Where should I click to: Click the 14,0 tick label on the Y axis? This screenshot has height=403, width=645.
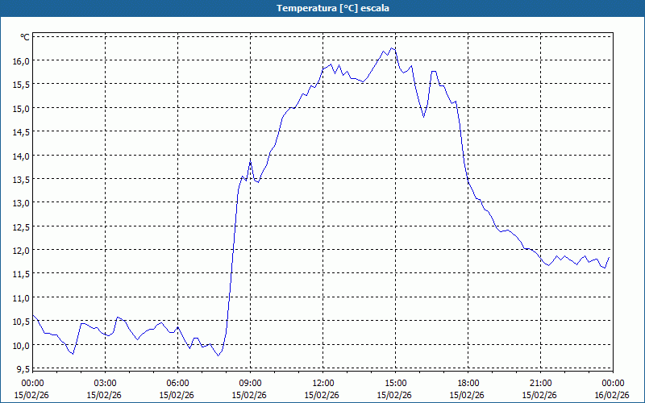(x=20, y=156)
